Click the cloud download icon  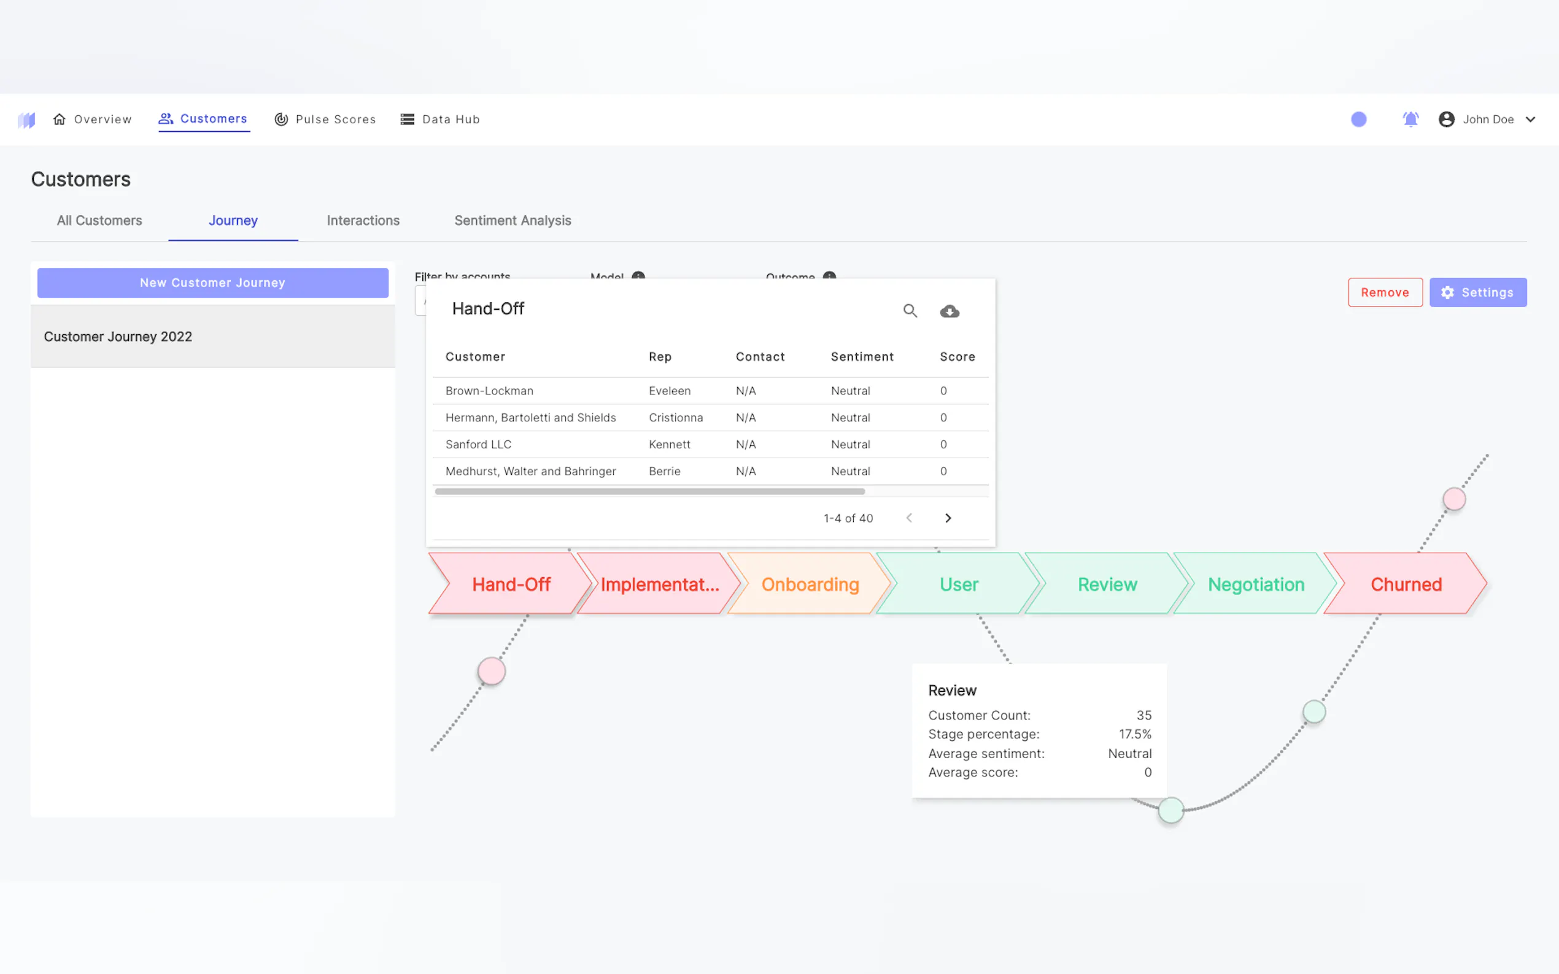coord(949,312)
